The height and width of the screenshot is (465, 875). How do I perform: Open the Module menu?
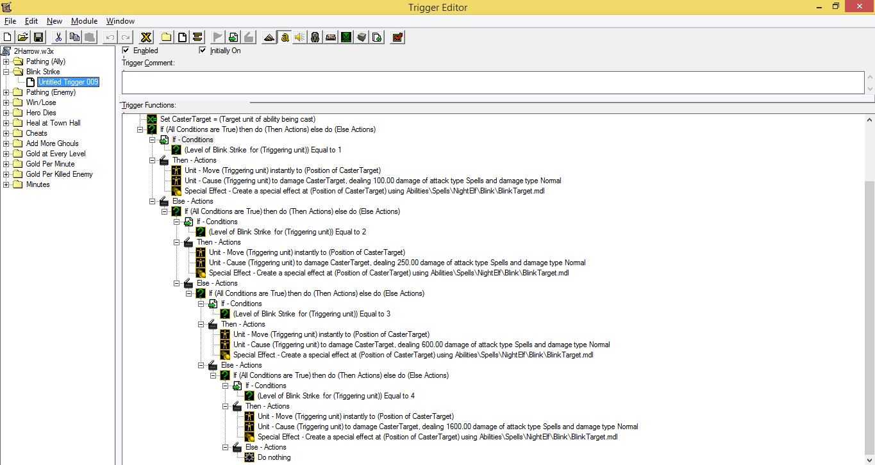84,21
